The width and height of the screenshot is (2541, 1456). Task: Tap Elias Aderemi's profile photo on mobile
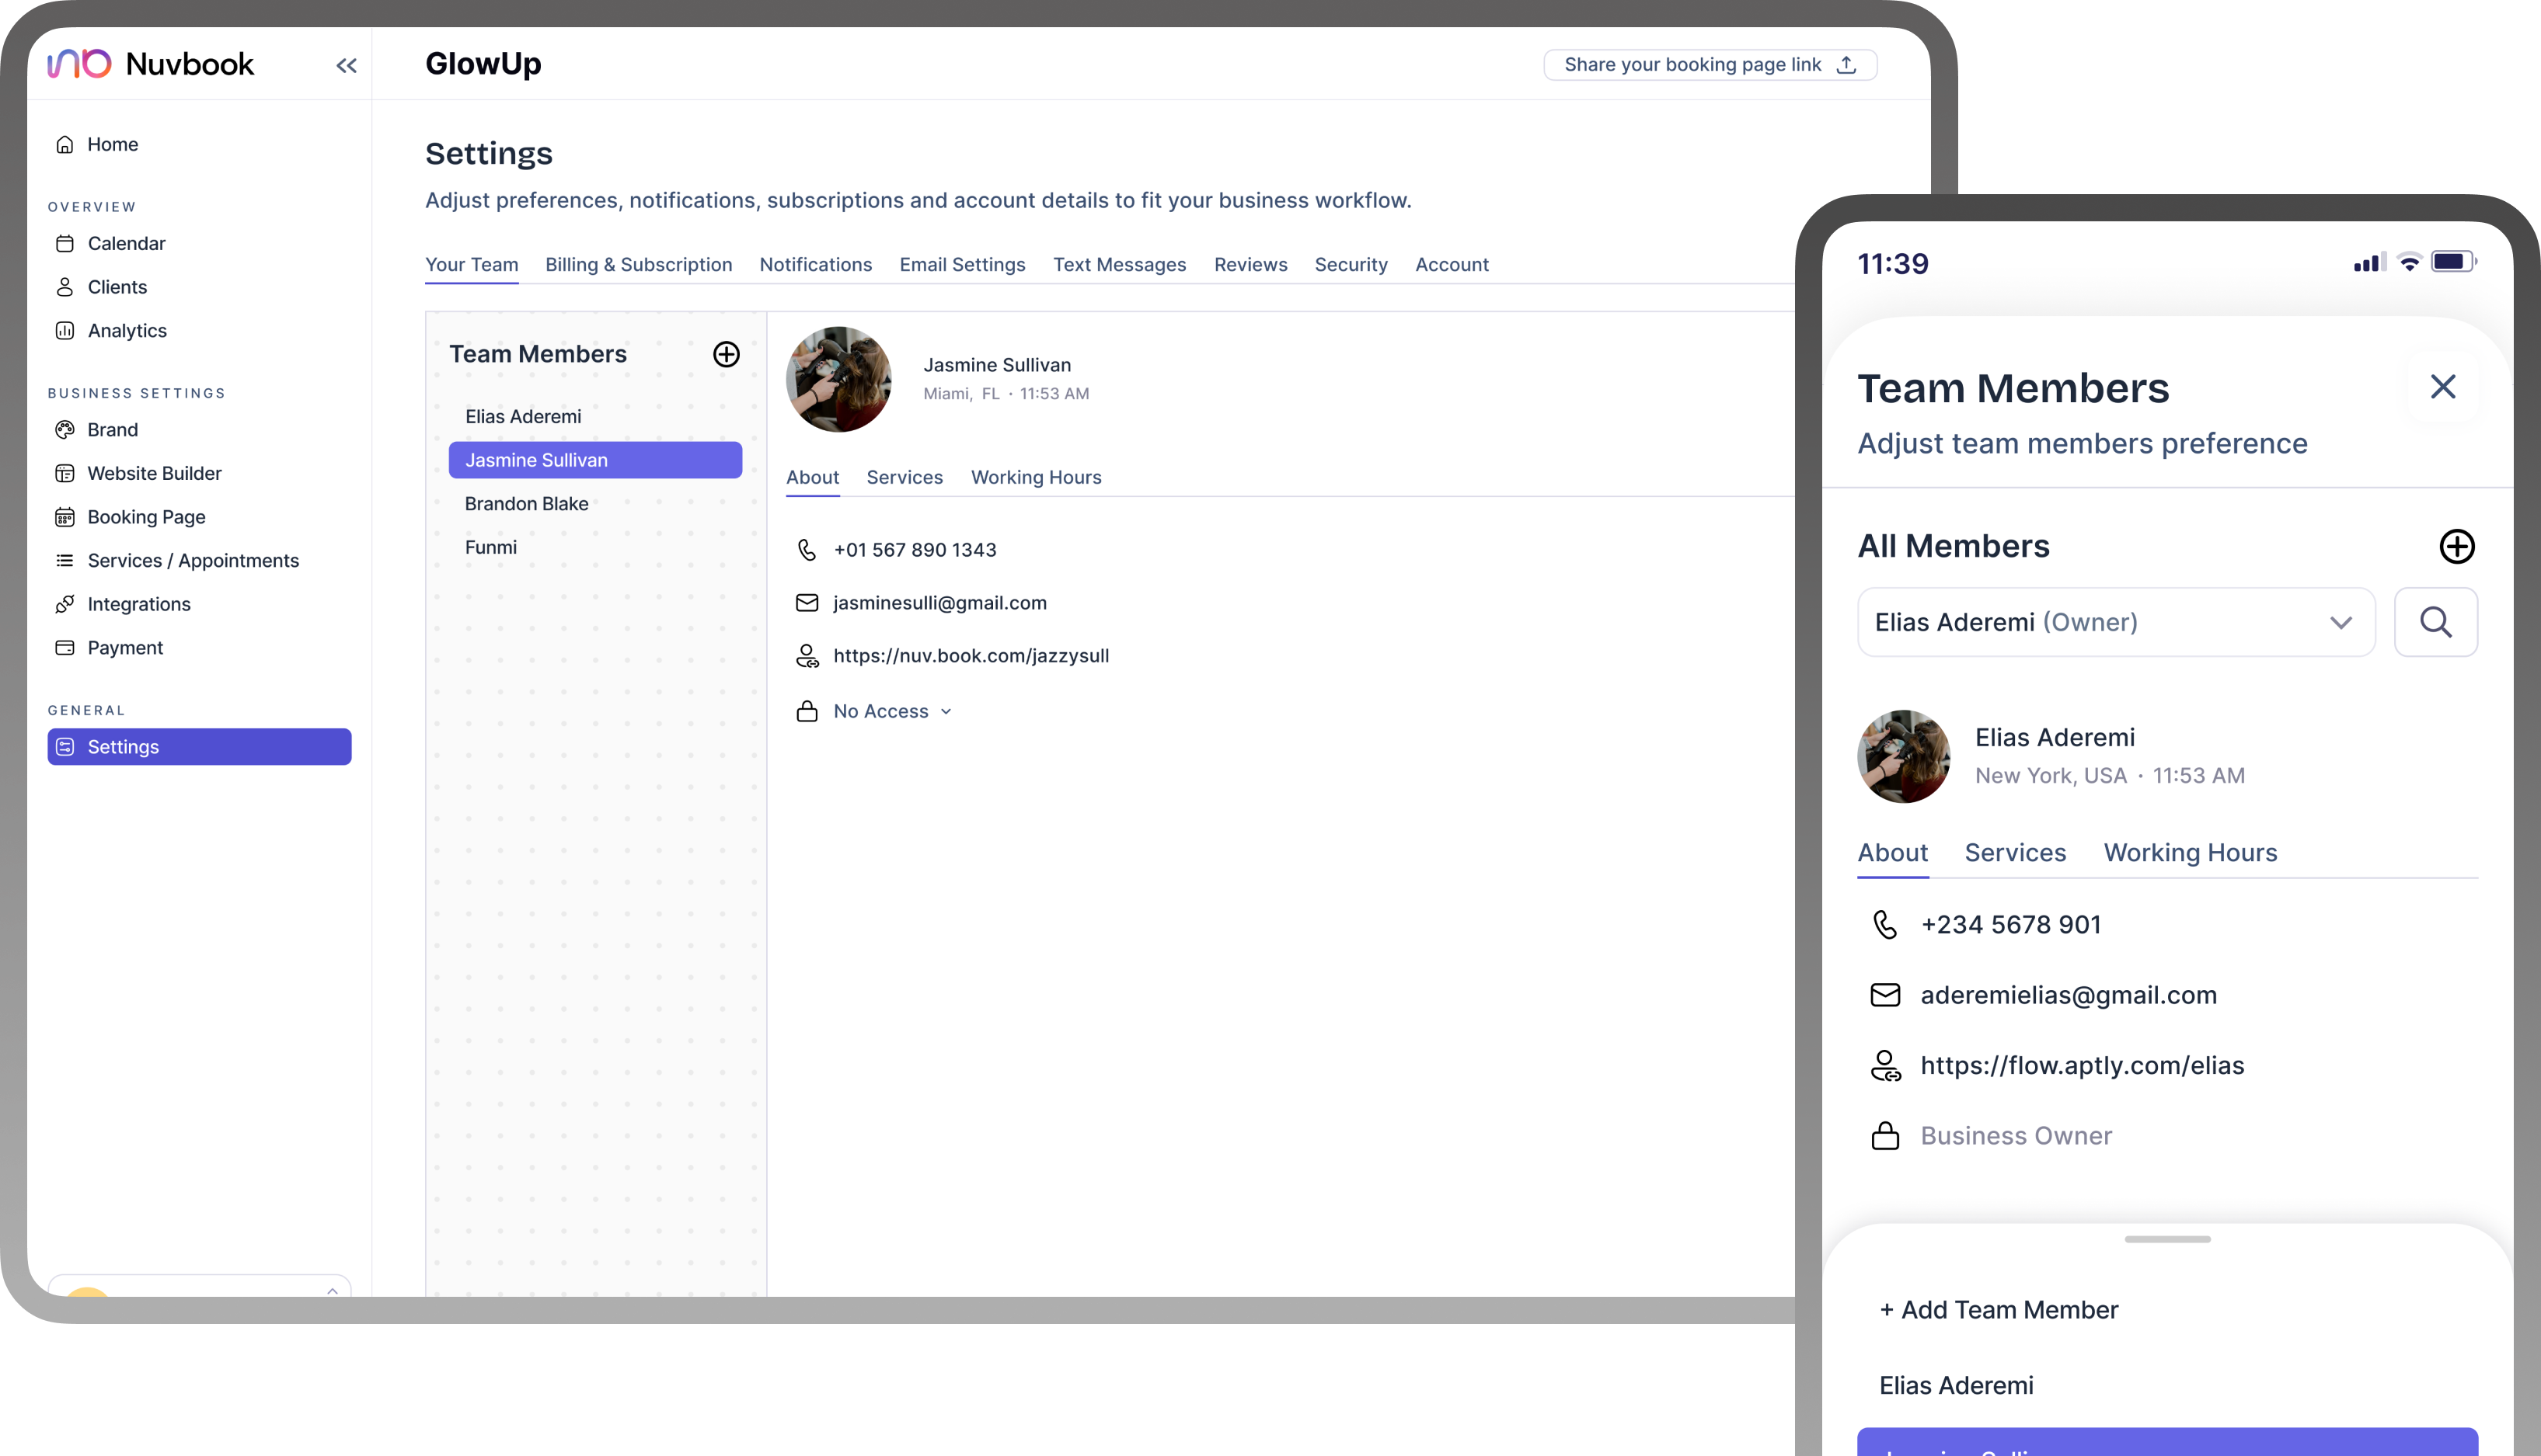1903,757
